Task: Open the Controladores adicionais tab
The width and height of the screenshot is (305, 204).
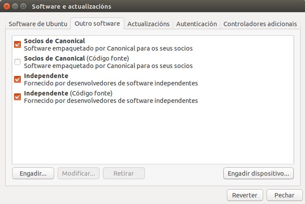Action: tap(260, 24)
